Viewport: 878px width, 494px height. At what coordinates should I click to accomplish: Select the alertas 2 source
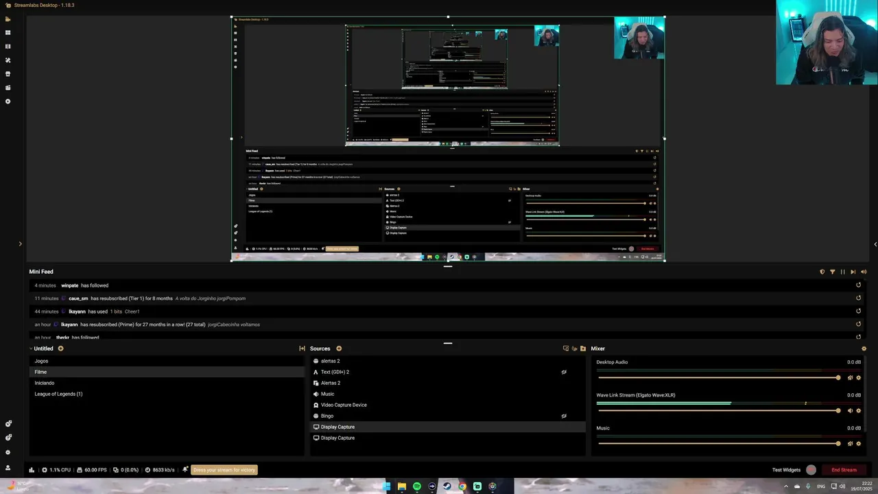pos(448,361)
